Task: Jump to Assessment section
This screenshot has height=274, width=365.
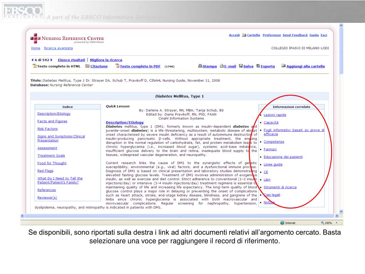Action: pos(47,148)
